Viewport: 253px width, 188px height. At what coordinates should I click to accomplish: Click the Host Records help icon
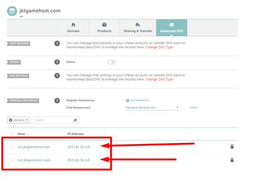(x=57, y=43)
